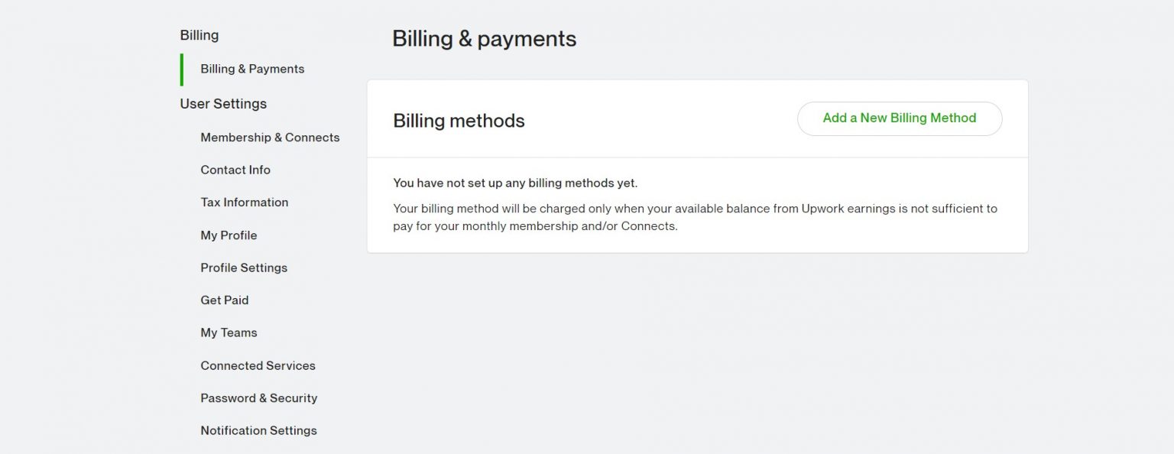View the My Teams section

coord(229,332)
